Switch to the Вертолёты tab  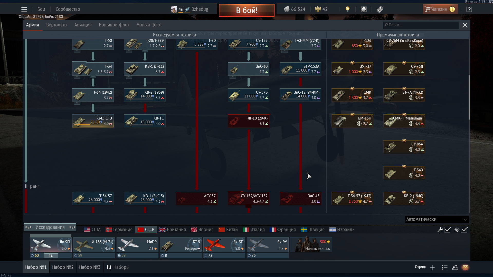click(57, 25)
